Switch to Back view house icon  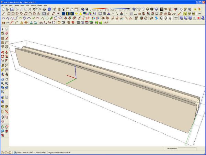tap(72, 9)
